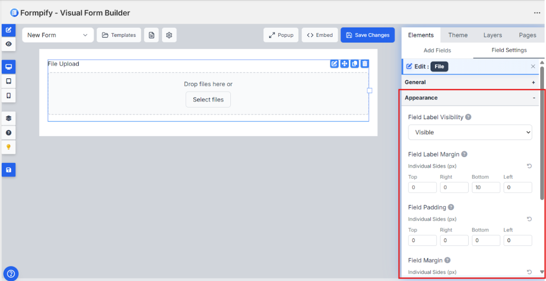Click the edit icon on File Upload field
The image size is (546, 281).
(334, 64)
